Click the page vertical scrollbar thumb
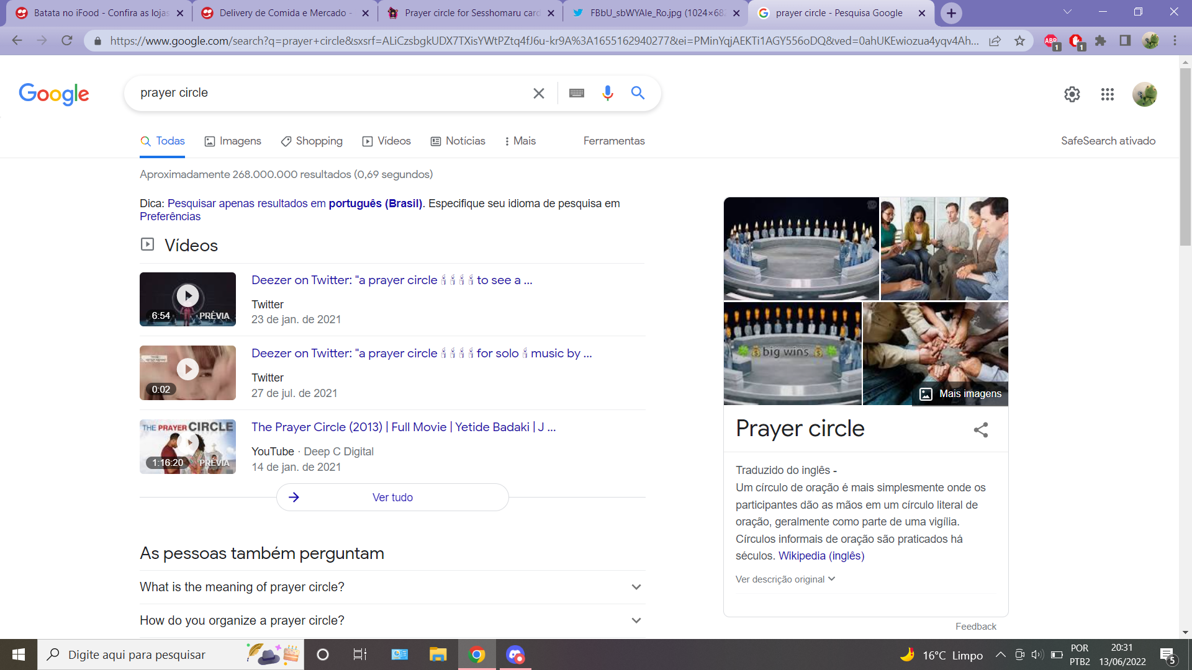1192x670 pixels. (1185, 157)
